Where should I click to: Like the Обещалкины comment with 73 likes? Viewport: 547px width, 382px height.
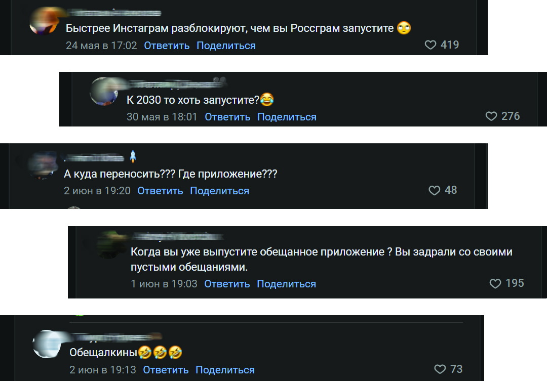point(440,369)
